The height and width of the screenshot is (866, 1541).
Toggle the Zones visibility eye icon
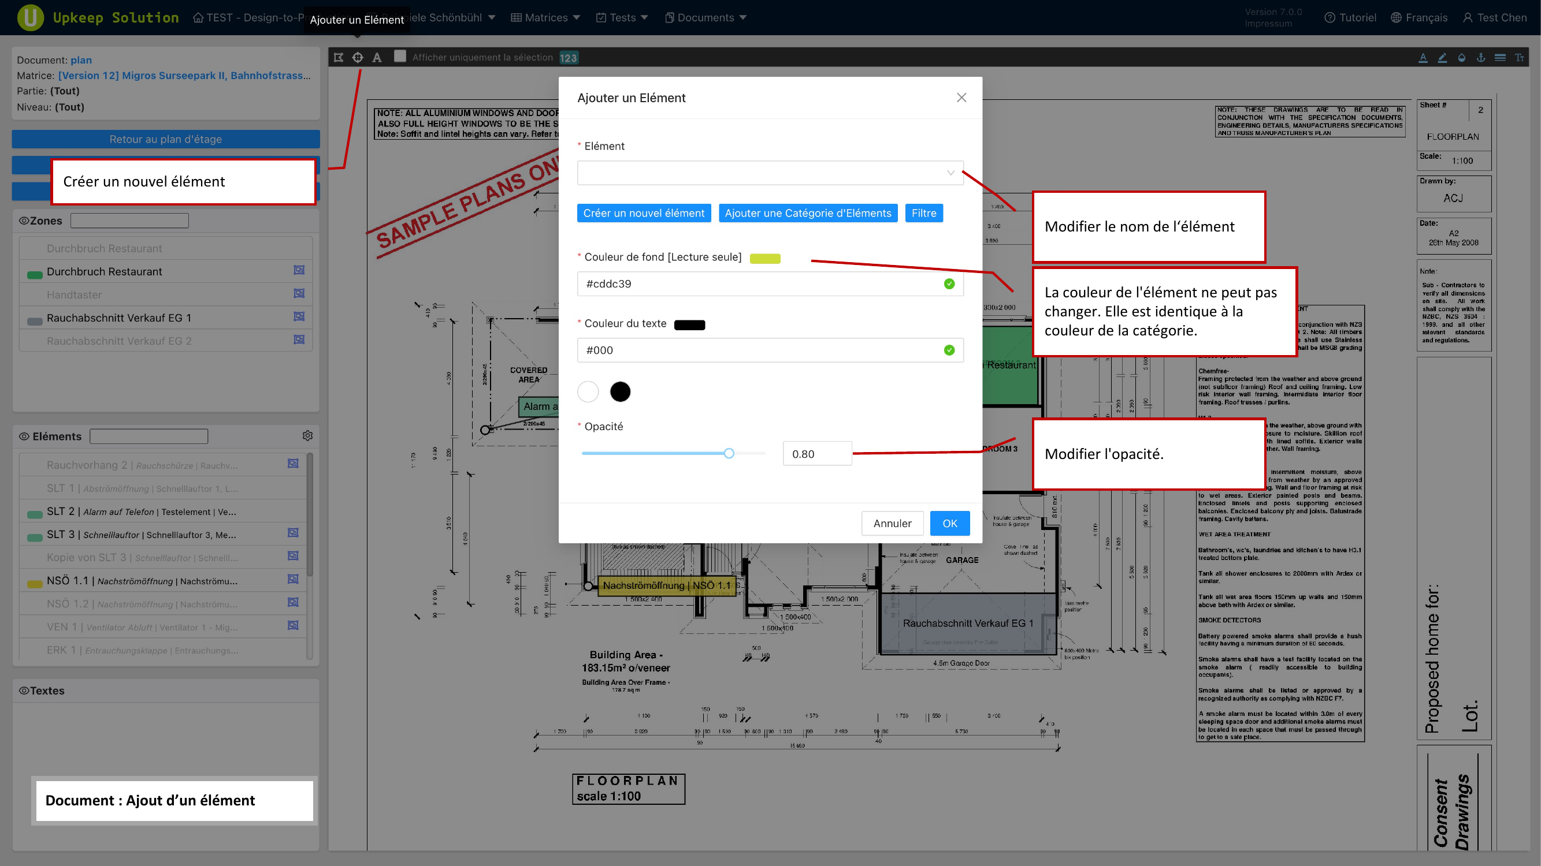pyautogui.click(x=24, y=221)
